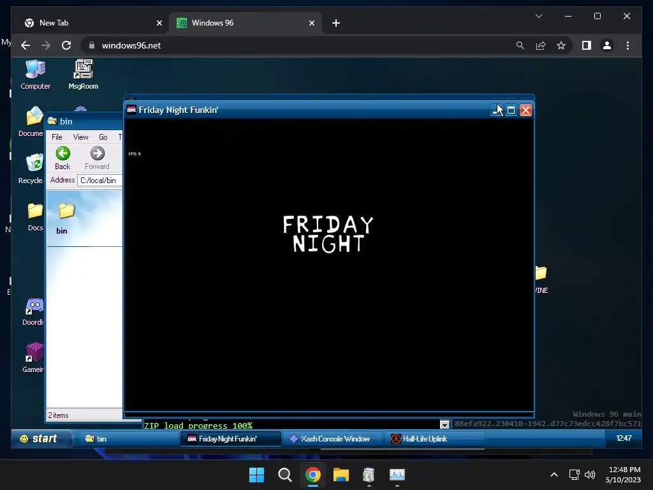
Task: Click the 2 items status bar text
Action: pos(58,415)
